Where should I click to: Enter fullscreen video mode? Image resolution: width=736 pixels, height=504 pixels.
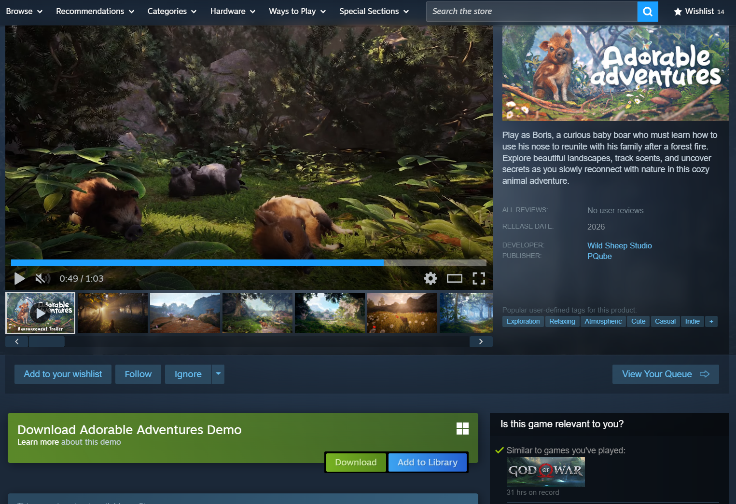[478, 278]
